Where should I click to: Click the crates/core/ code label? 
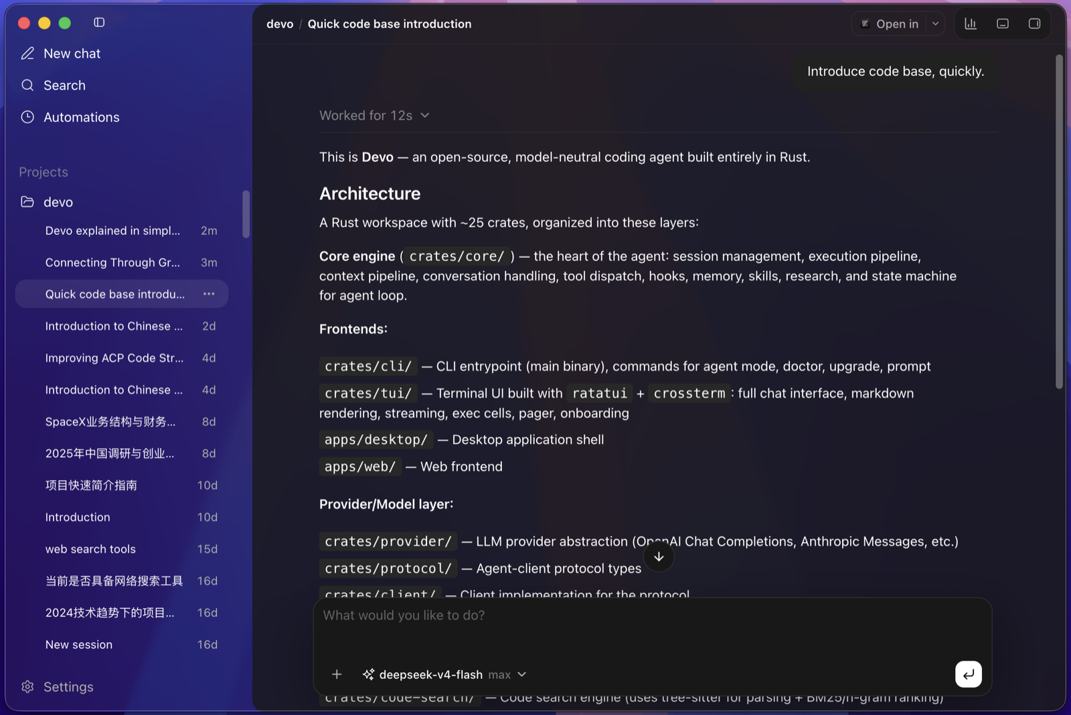coord(457,256)
